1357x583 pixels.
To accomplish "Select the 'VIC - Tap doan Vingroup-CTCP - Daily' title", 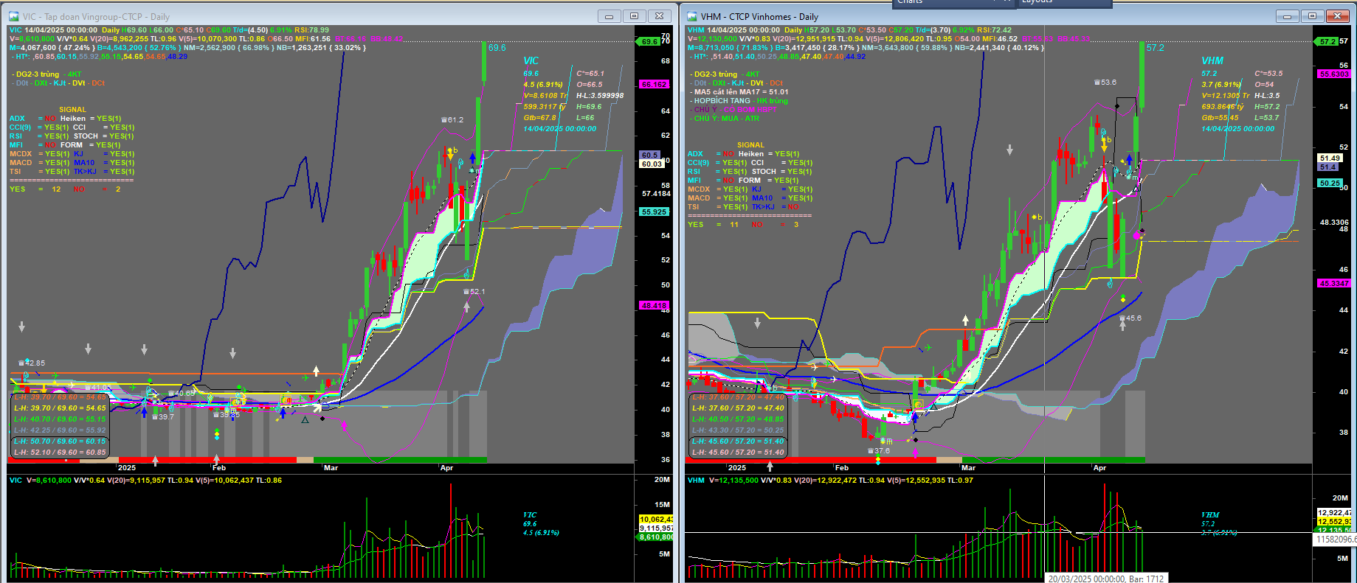I will click(96, 17).
